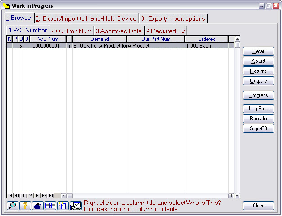Image resolution: width=282 pixels, height=216 pixels.
Task: Select the 4 Required By sort tab
Action: [x=165, y=31]
